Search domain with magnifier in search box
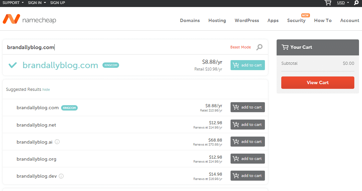 pos(260,47)
